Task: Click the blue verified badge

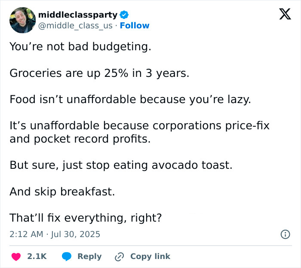Action: (x=124, y=15)
